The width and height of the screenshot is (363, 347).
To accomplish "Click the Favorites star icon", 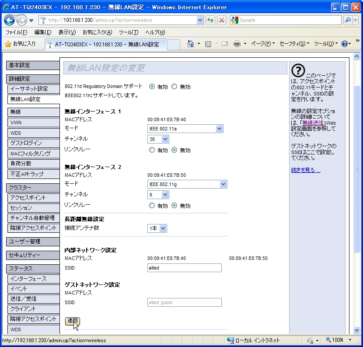I will click(x=8, y=44).
